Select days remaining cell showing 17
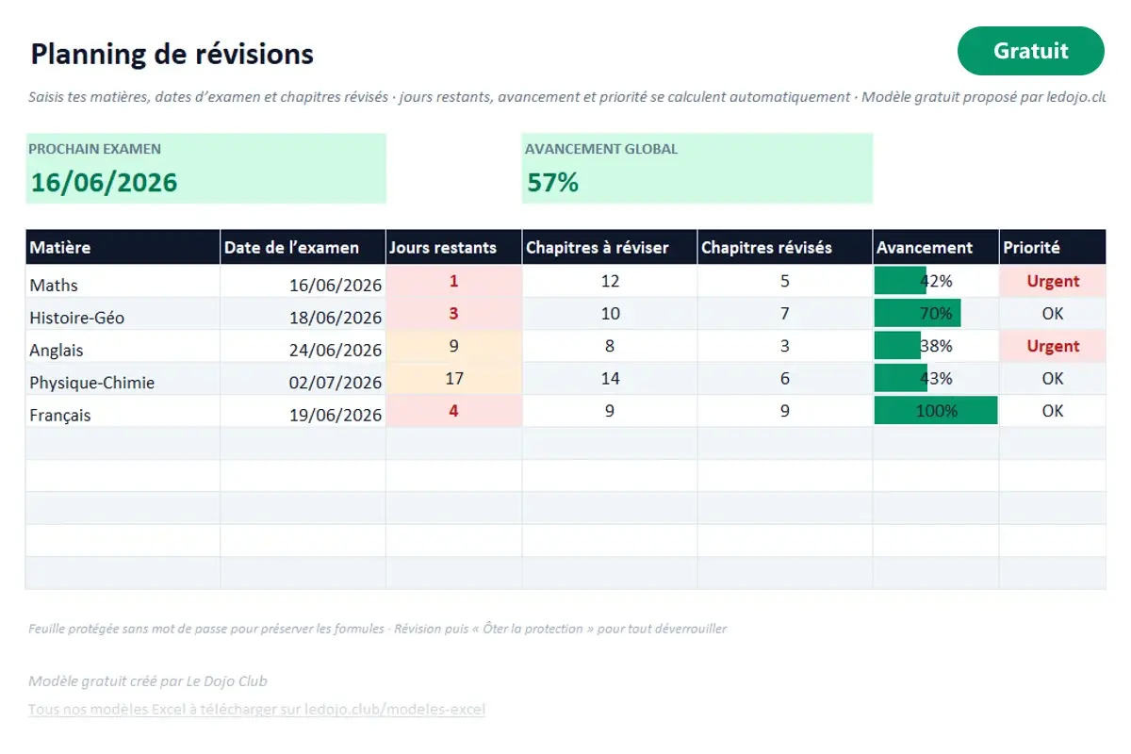 [454, 380]
